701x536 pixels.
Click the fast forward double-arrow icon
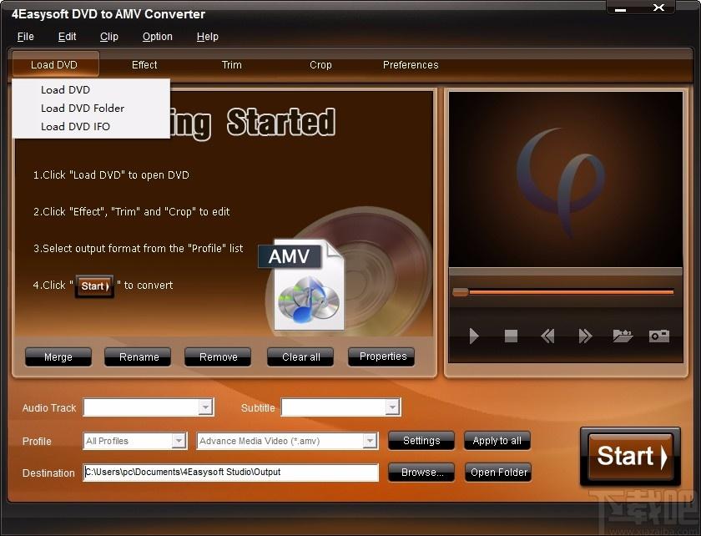tap(585, 336)
